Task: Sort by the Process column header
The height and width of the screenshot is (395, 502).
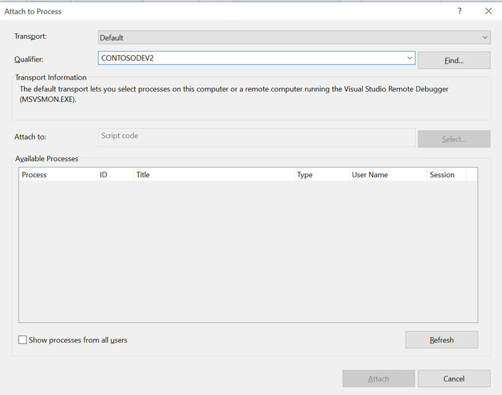Action: pos(58,175)
